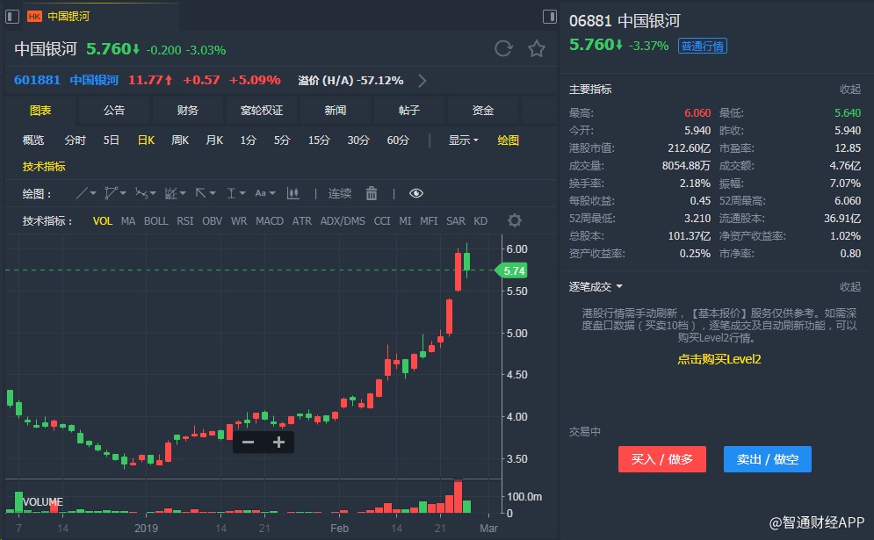Select the 周K weekly chart period
This screenshot has height=540, width=874.
[180, 140]
